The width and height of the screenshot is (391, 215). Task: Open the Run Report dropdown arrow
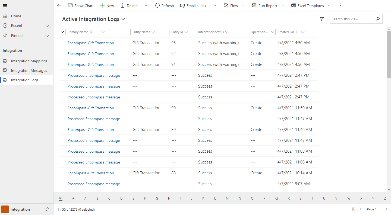[x=283, y=6]
